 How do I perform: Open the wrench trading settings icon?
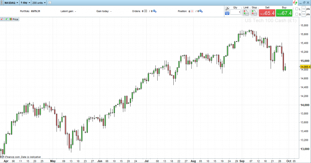pos(227,9)
